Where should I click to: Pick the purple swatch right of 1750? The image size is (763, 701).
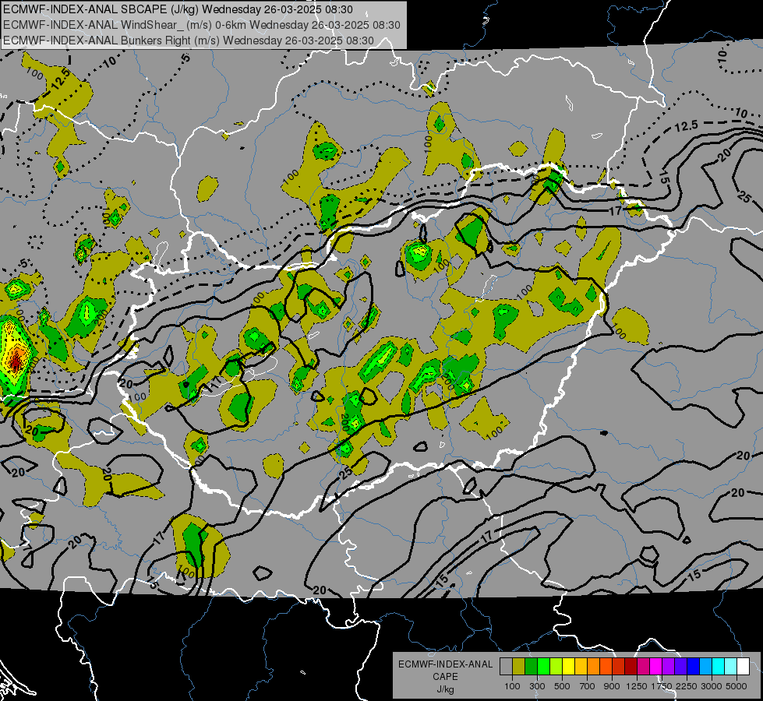pyautogui.click(x=669, y=667)
